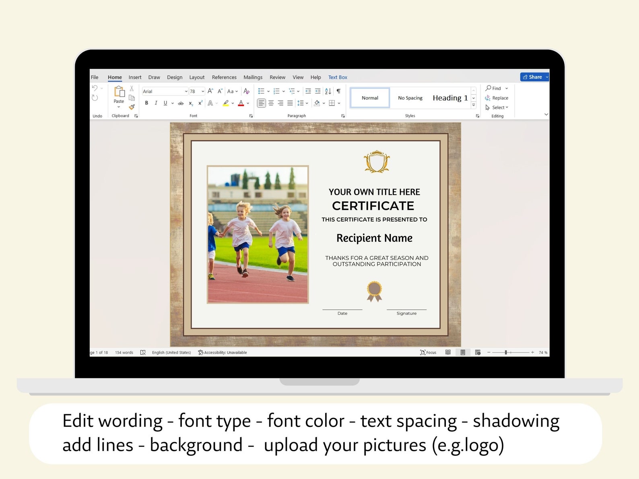Decrease font size with Shrink Font icon
Screen dimensions: 639x479
pyautogui.click(x=220, y=91)
